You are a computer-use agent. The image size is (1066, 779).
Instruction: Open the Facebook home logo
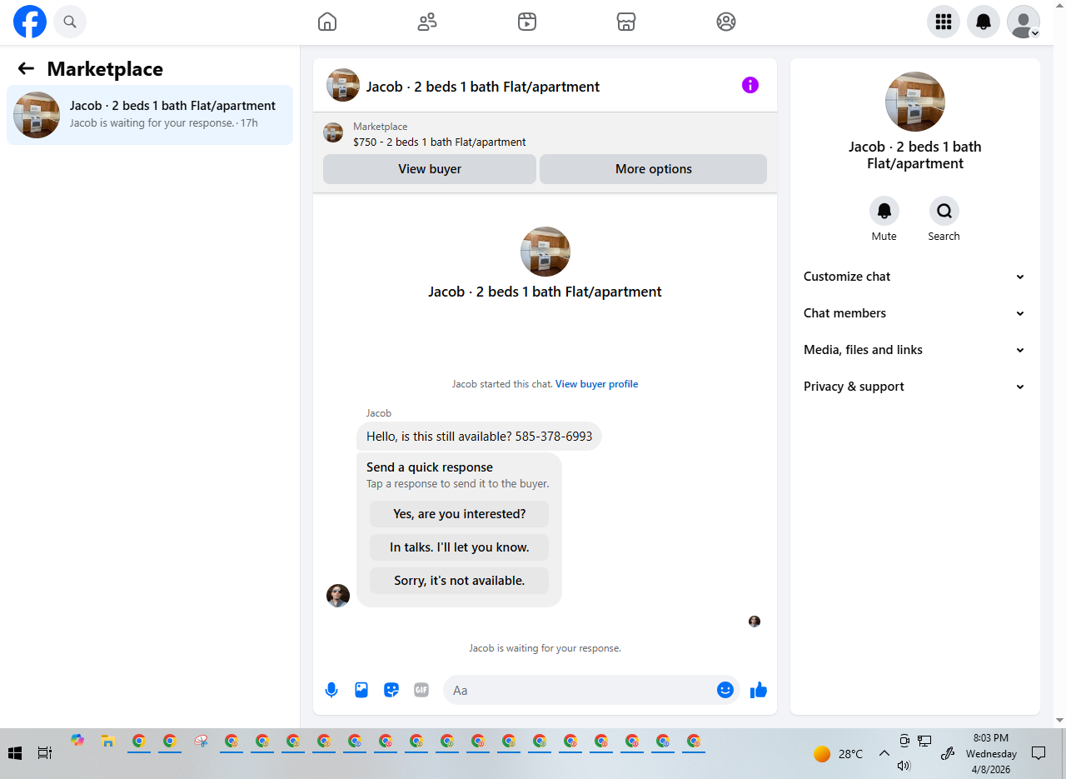tap(30, 22)
